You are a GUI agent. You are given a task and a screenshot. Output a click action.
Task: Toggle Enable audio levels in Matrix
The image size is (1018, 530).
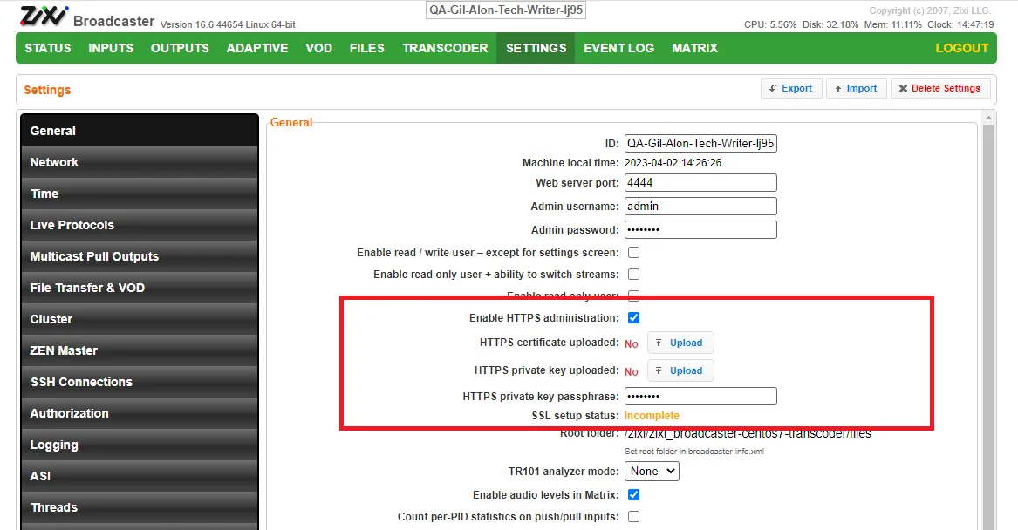pos(633,495)
